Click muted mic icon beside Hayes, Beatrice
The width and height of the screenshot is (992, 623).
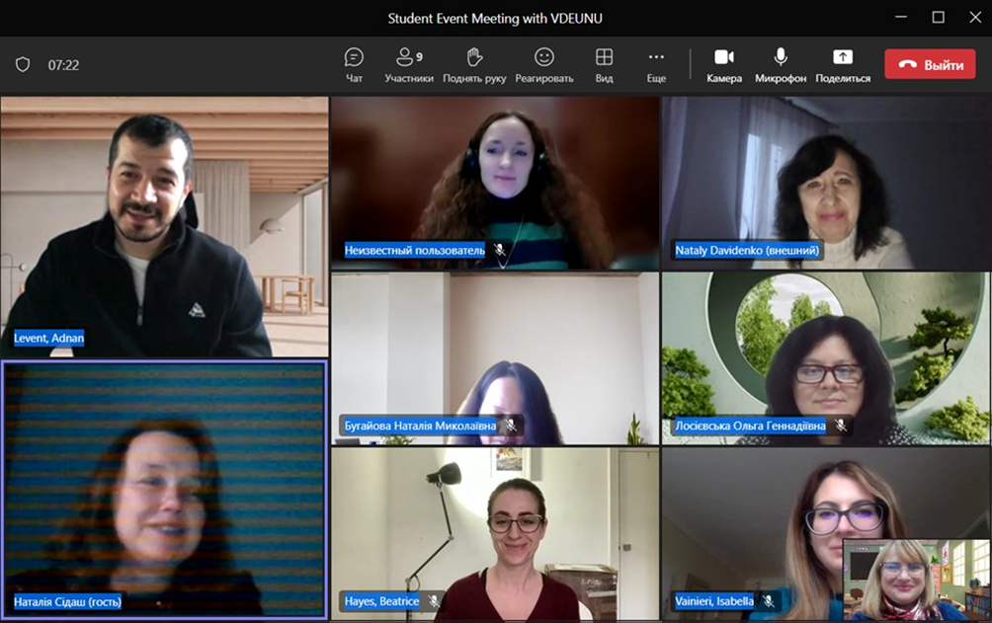[434, 601]
